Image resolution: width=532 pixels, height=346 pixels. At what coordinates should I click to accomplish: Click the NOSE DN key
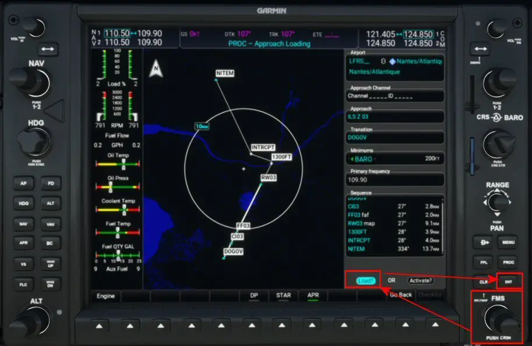pos(51,284)
